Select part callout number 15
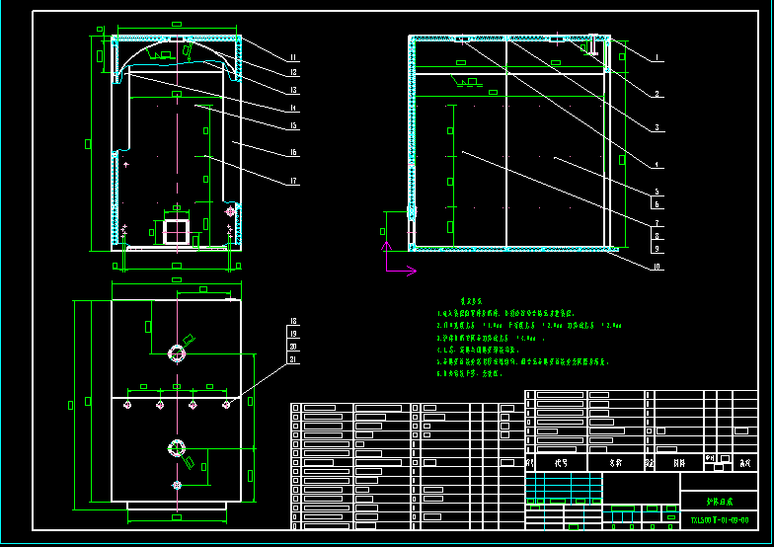The image size is (774, 547). [293, 126]
